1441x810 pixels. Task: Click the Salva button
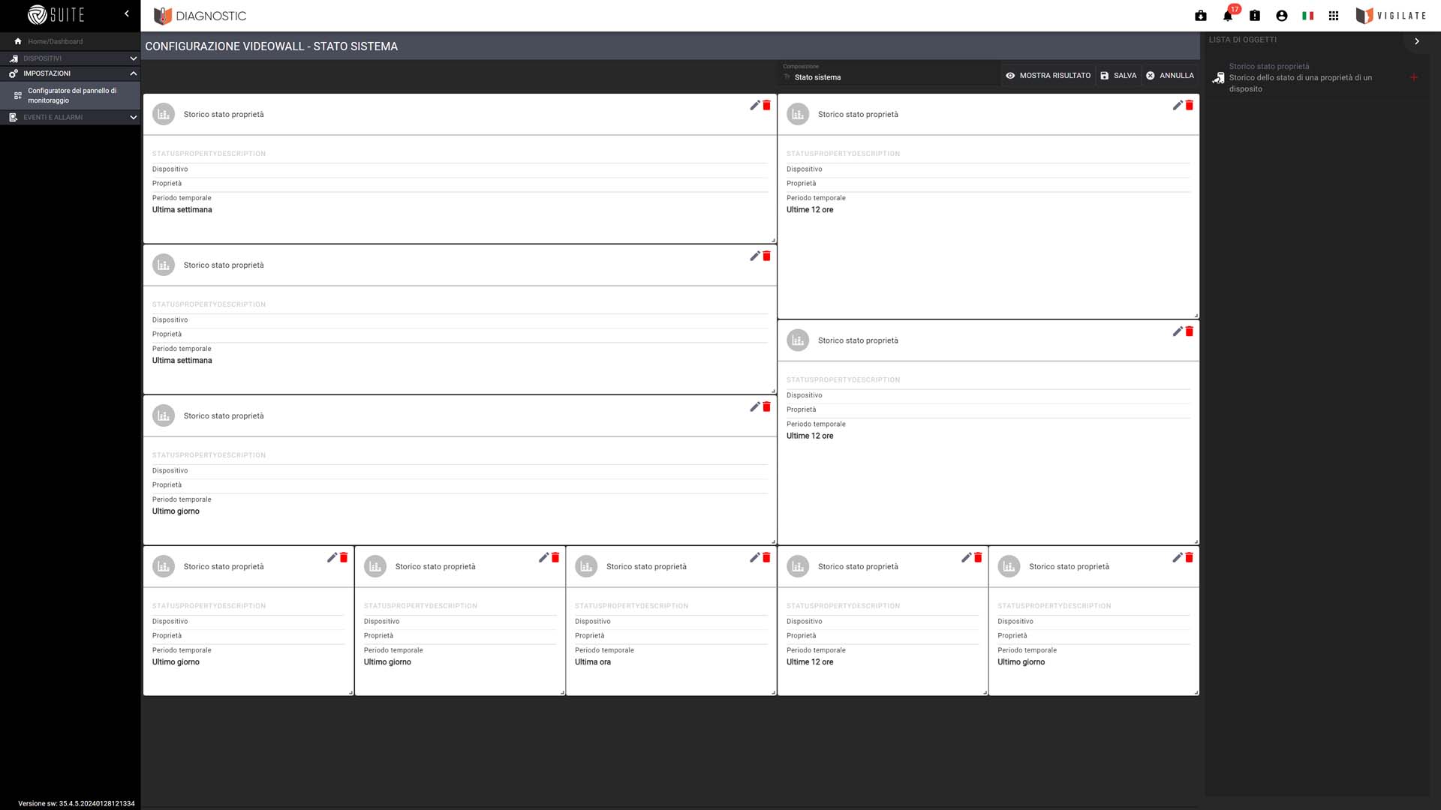1118,76
